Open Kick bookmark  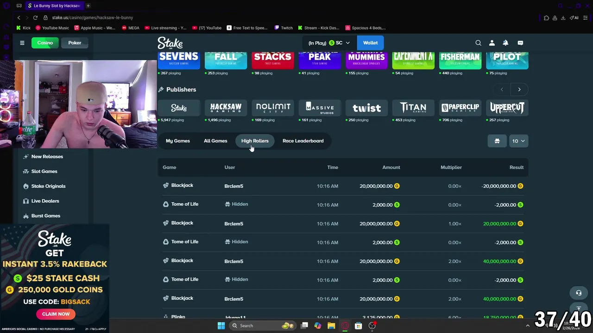click(23, 28)
